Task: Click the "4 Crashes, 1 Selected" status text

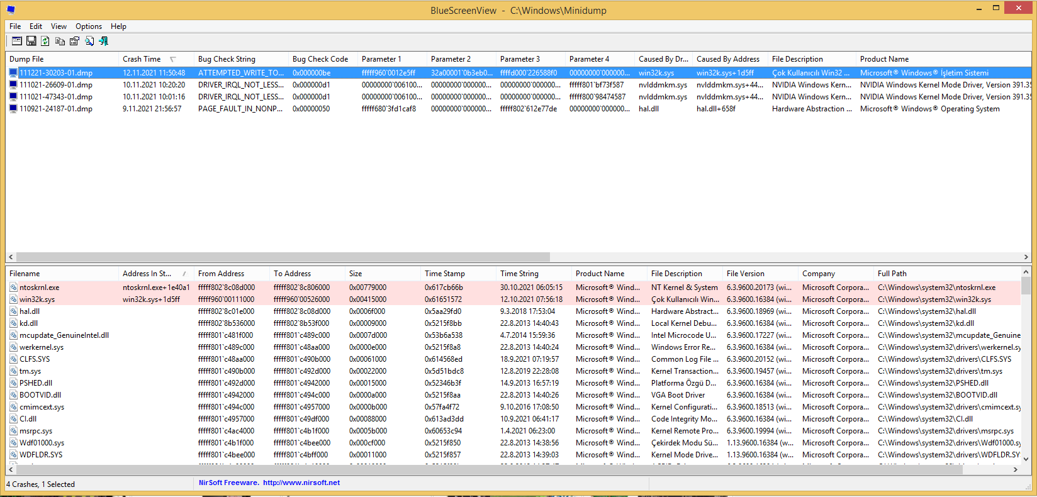Action: 40,484
